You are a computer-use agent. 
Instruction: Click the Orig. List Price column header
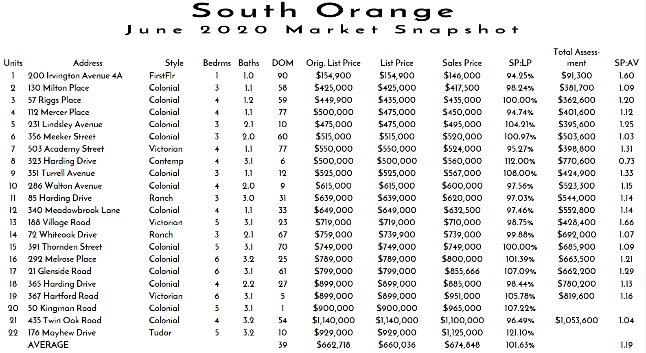pos(333,63)
